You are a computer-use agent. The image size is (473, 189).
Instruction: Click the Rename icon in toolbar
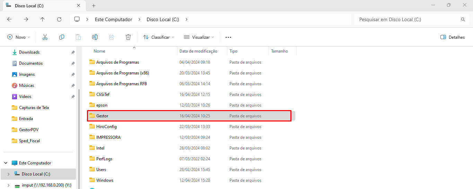pos(95,37)
